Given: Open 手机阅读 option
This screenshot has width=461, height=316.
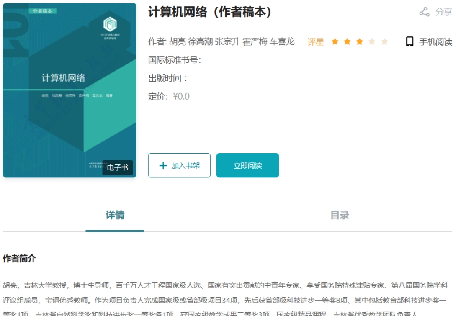Looking at the screenshot, I should pos(435,42).
